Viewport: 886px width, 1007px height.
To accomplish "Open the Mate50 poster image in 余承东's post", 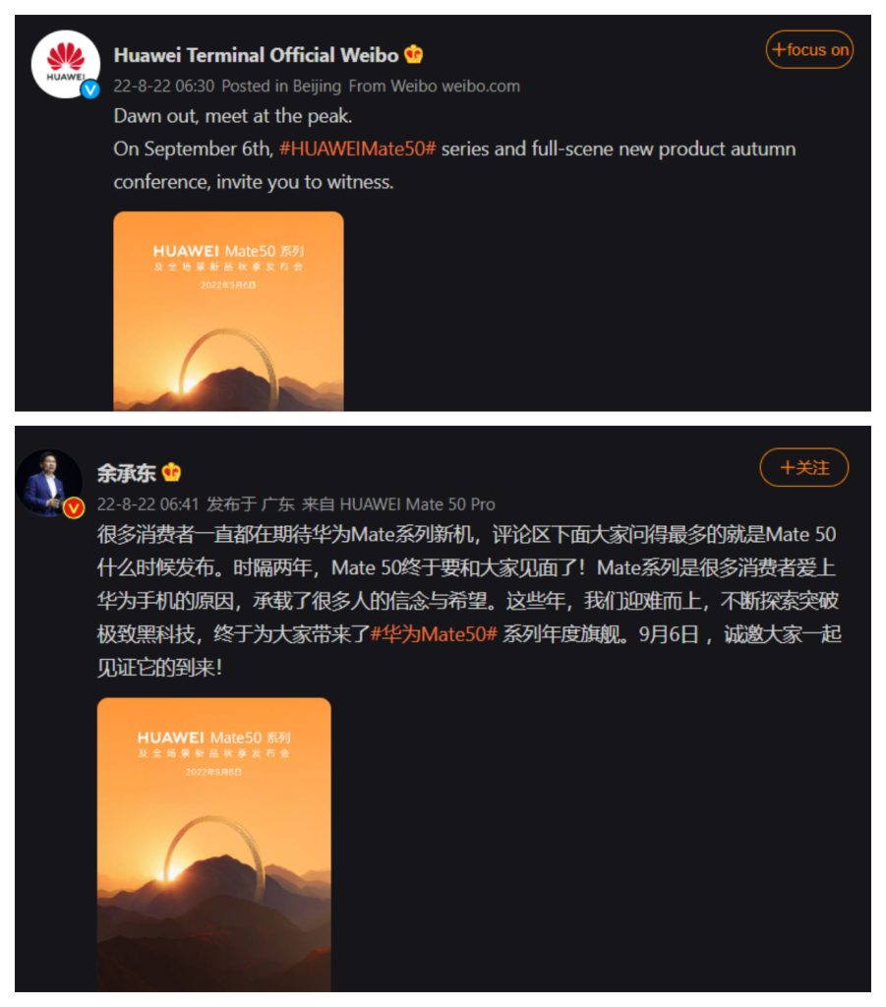I will pyautogui.click(x=214, y=845).
